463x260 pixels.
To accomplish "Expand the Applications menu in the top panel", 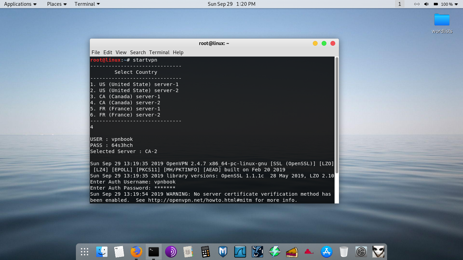I will pos(20,4).
